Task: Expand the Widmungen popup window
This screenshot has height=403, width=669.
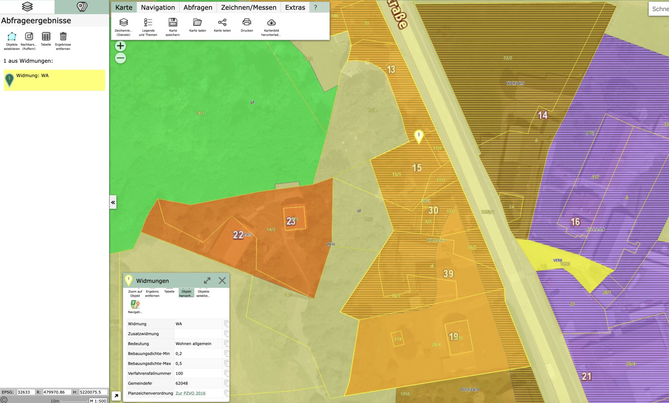Action: pos(207,281)
